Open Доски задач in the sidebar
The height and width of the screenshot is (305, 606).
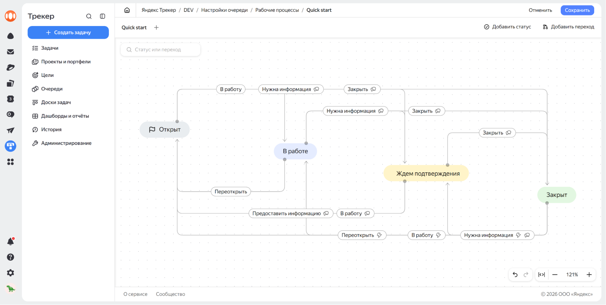pyautogui.click(x=56, y=102)
